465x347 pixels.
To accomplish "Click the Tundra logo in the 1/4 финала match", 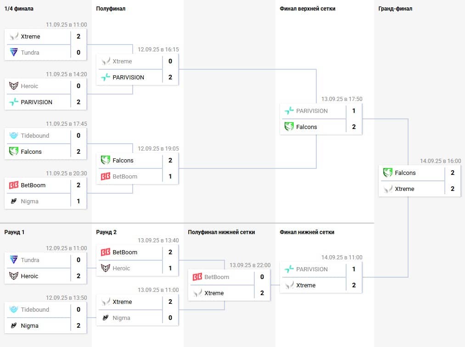I will (x=14, y=52).
